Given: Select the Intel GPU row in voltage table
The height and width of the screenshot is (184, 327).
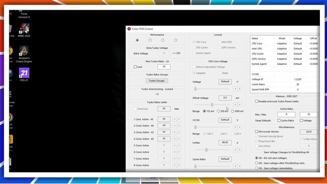Looking at the screenshot, I should pos(285,49).
